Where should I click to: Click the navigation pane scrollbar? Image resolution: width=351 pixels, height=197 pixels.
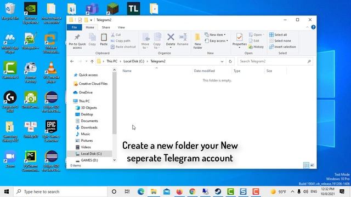point(115,103)
